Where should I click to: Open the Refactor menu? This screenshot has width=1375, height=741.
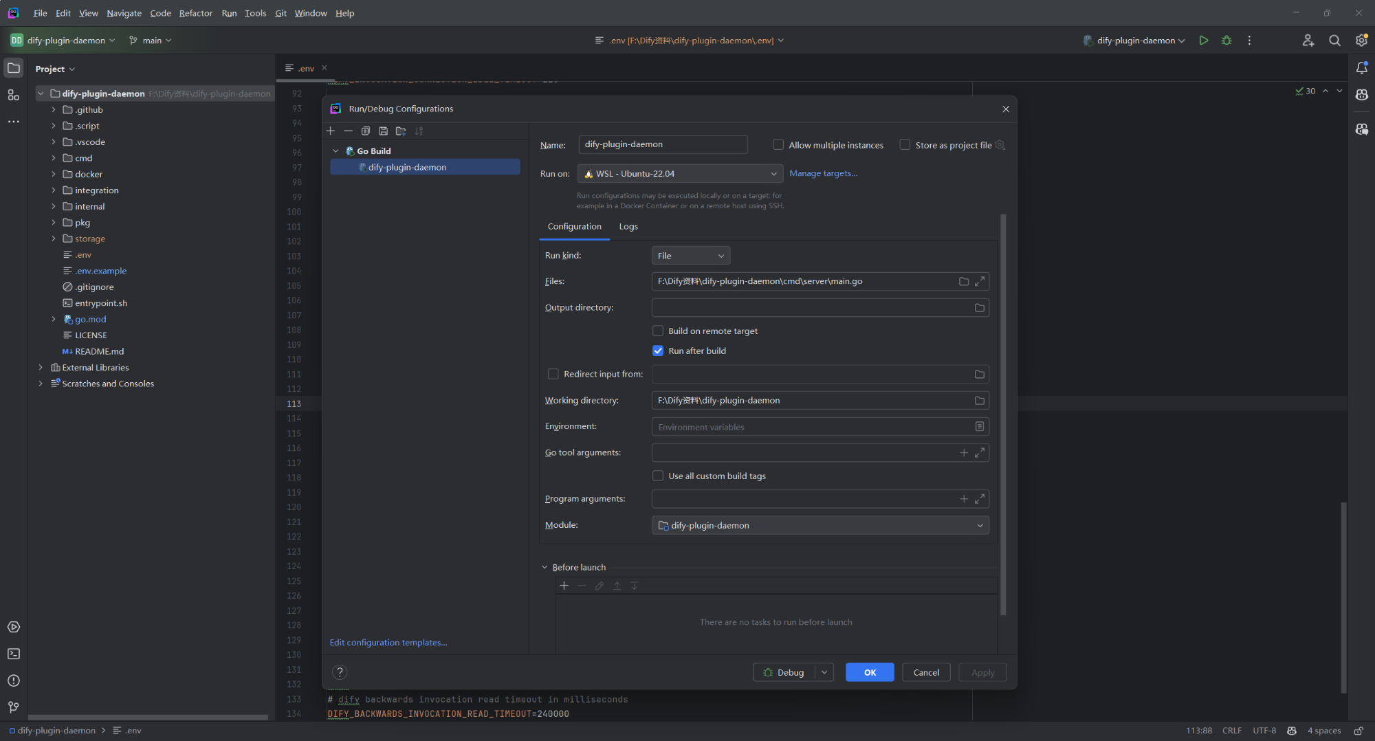click(196, 13)
